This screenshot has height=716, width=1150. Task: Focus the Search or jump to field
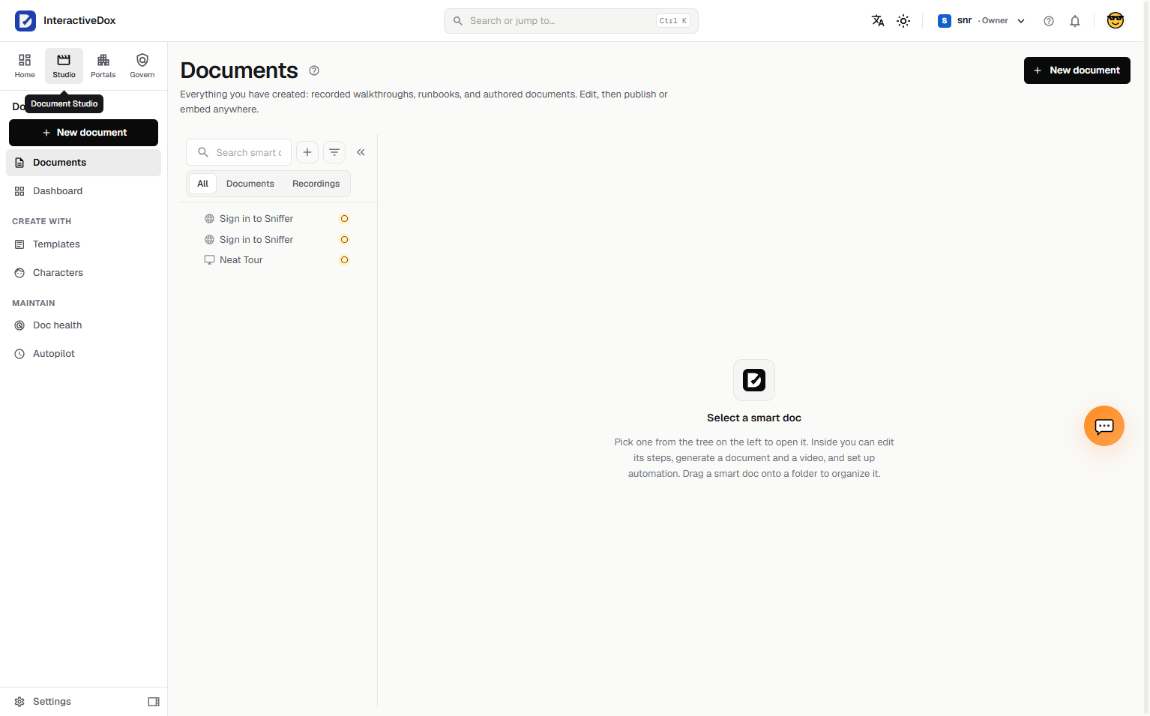(571, 21)
